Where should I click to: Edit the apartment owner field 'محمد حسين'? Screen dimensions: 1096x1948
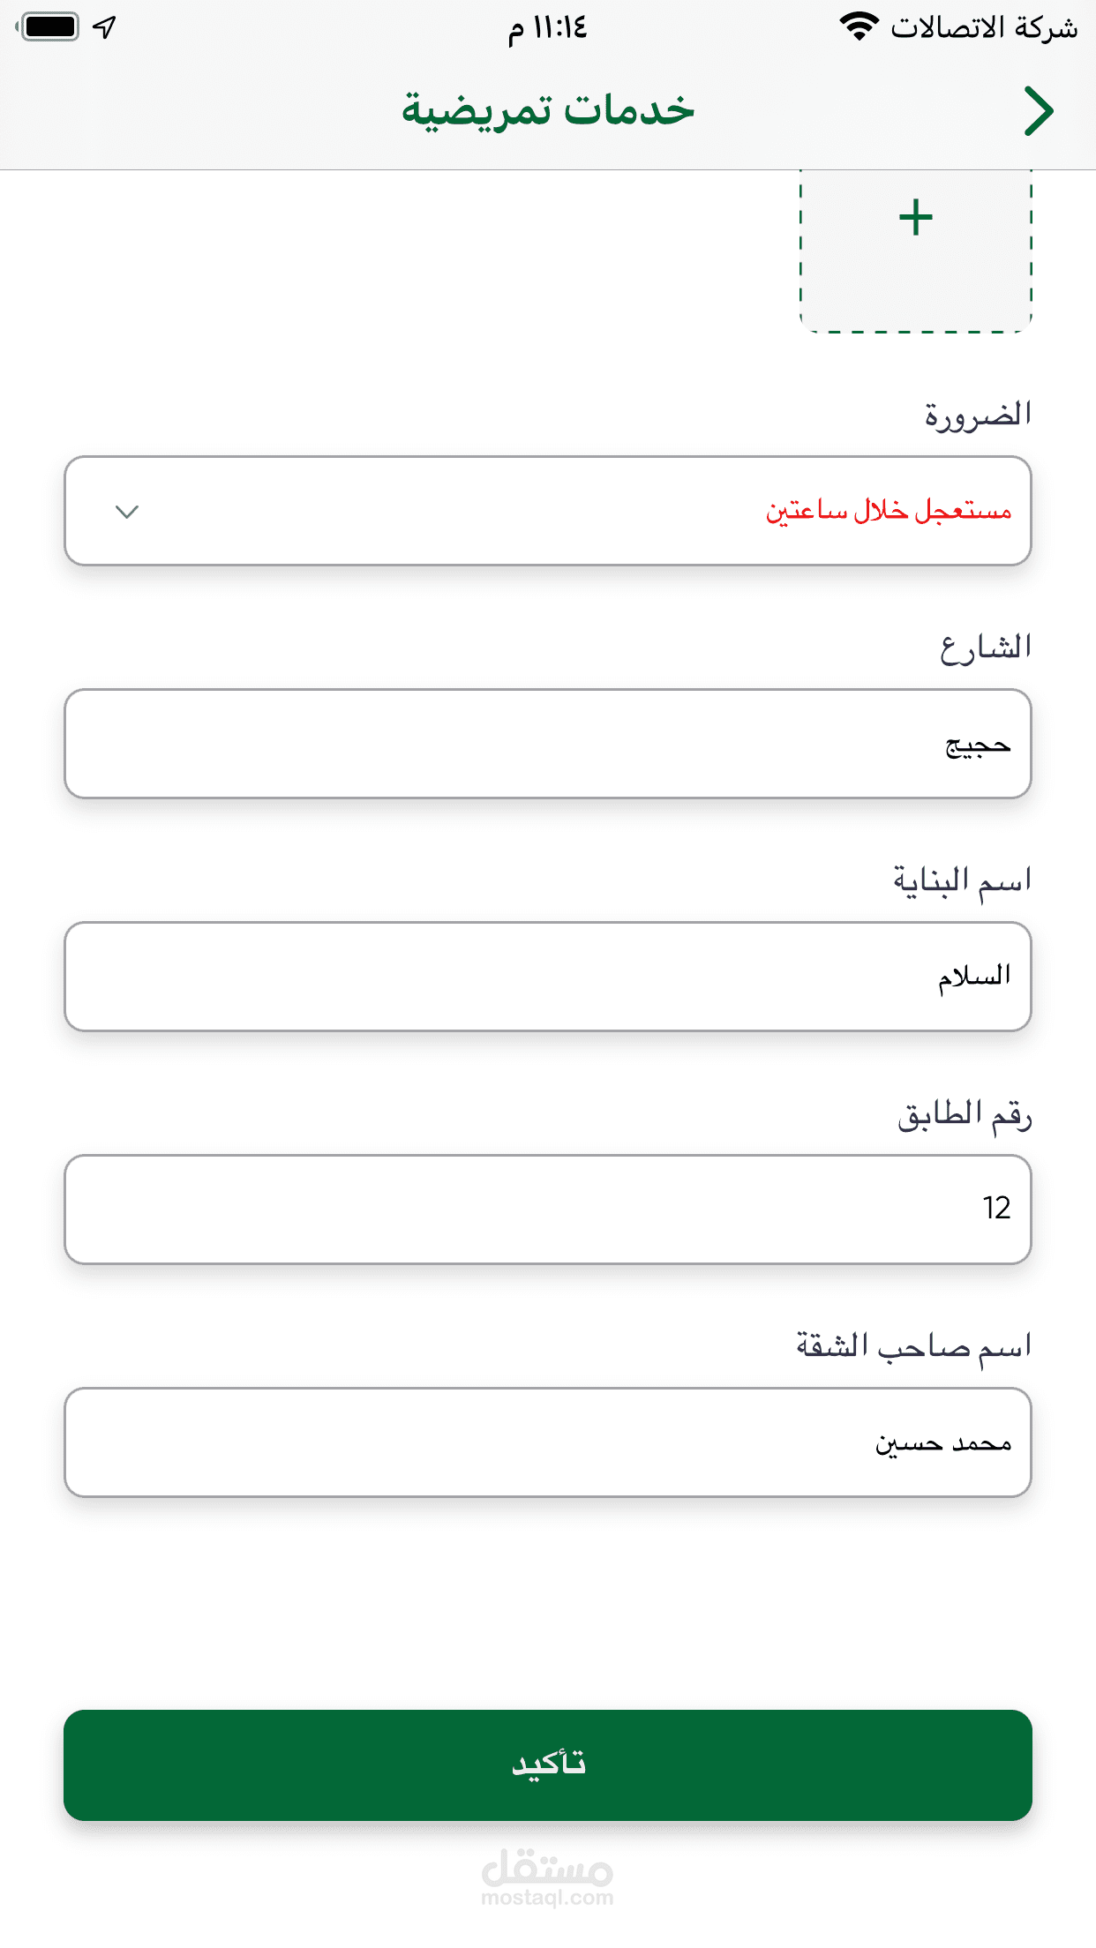[547, 1442]
